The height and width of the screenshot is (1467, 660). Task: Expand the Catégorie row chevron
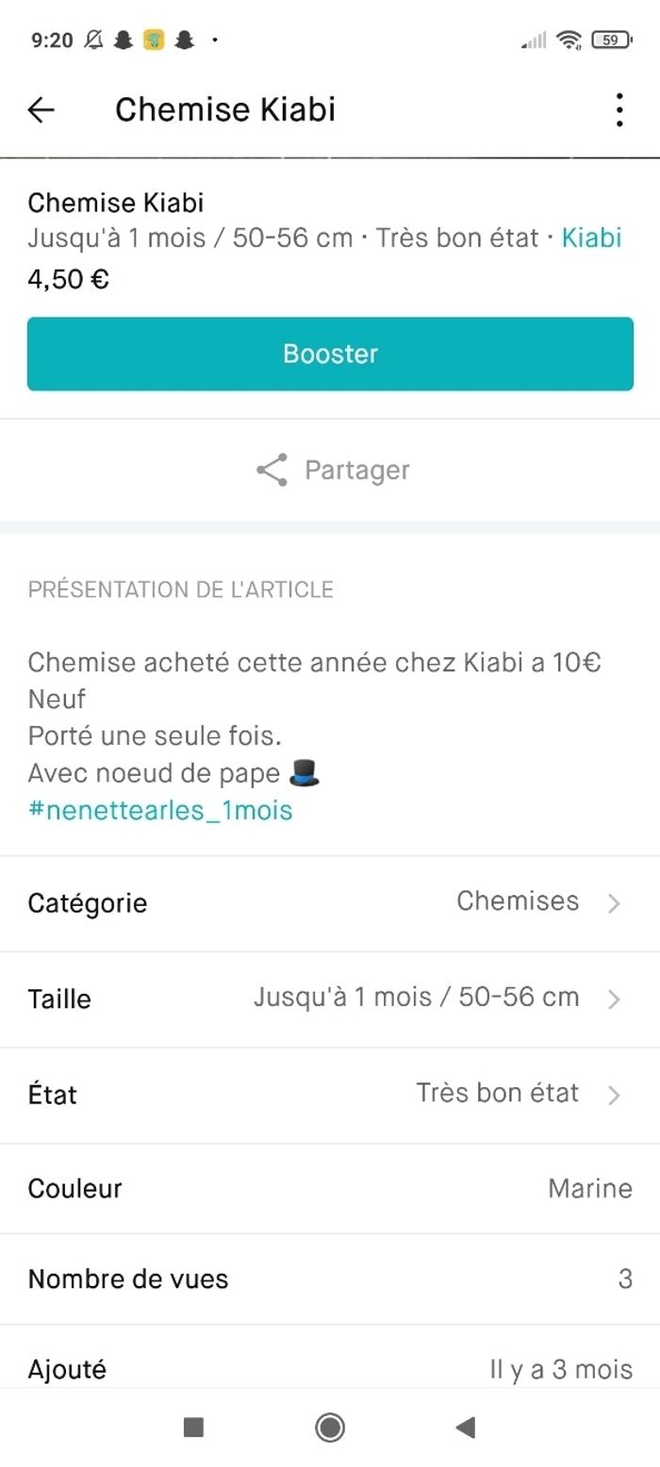pyautogui.click(x=614, y=903)
